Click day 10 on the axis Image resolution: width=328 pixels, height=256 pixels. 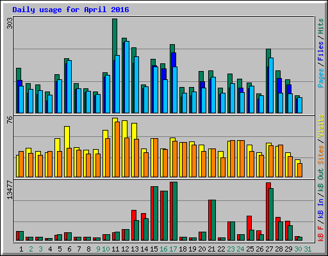pyautogui.click(x=106, y=249)
